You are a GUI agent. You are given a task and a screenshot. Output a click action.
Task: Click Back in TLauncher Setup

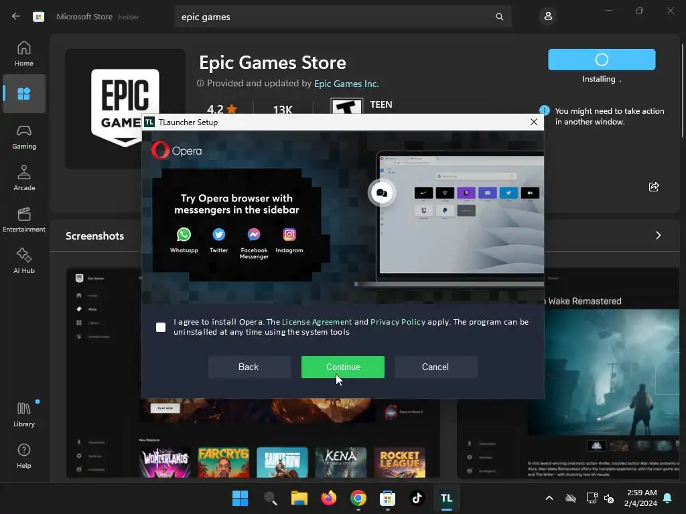point(249,367)
